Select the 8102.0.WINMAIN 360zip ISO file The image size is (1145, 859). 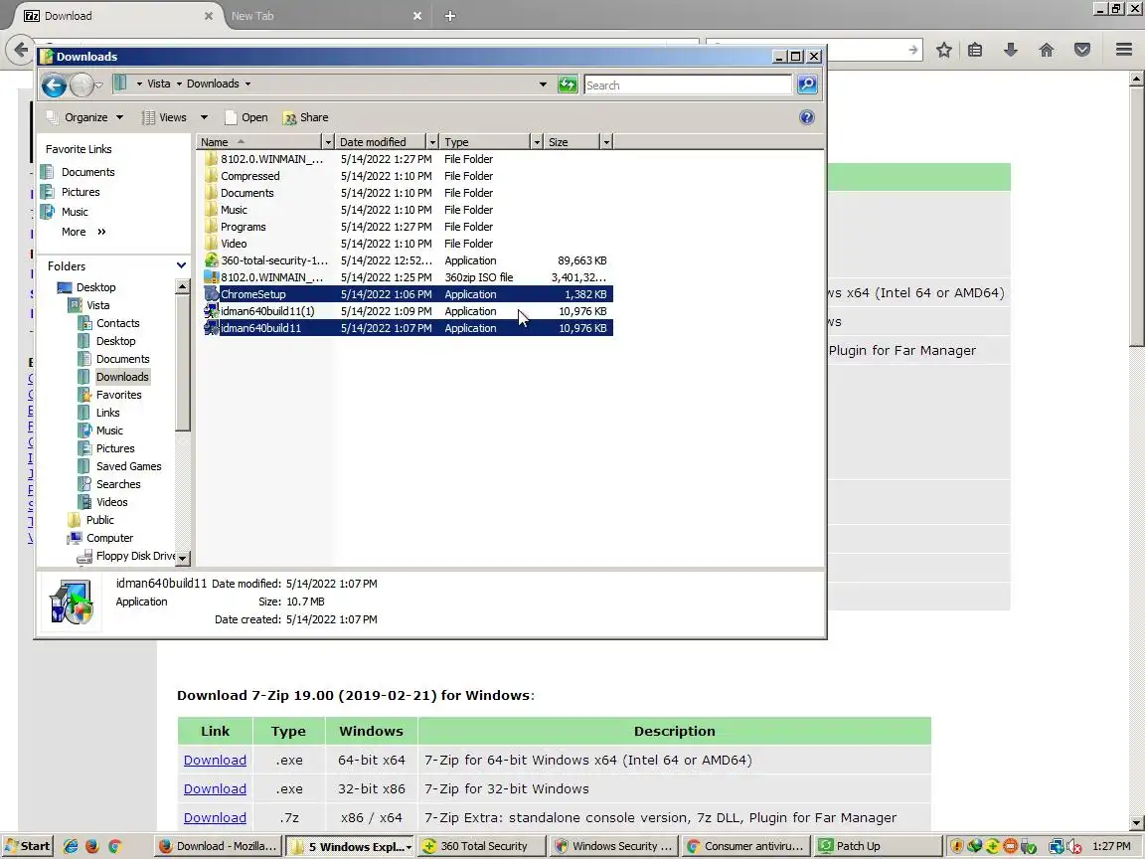(x=409, y=277)
